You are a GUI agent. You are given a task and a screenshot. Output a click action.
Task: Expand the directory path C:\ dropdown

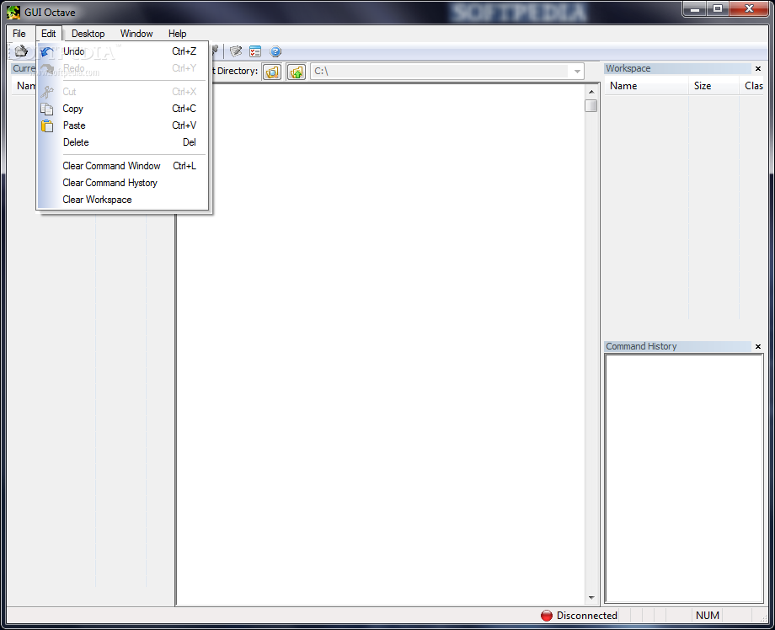[x=577, y=72]
